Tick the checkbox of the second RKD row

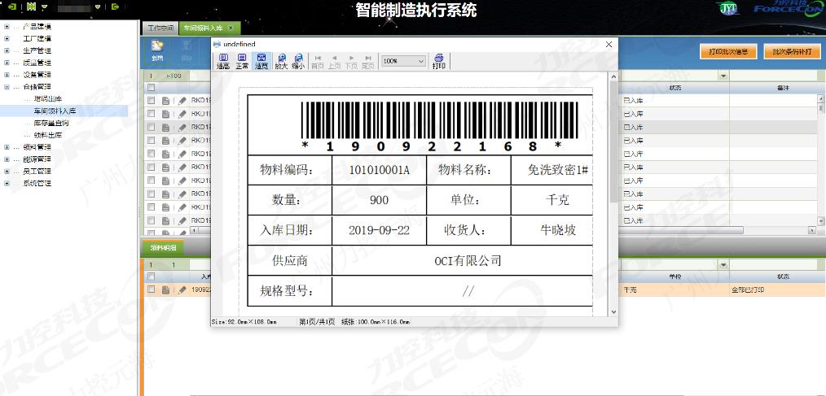point(152,114)
